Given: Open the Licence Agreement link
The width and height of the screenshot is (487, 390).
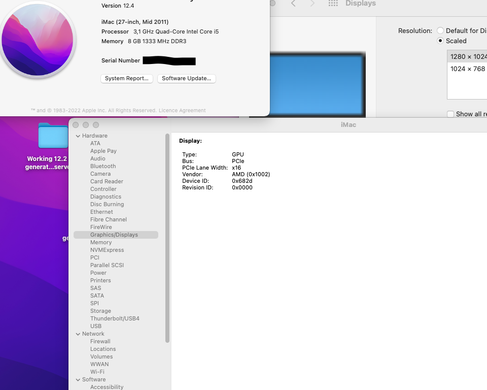Looking at the screenshot, I should point(182,110).
